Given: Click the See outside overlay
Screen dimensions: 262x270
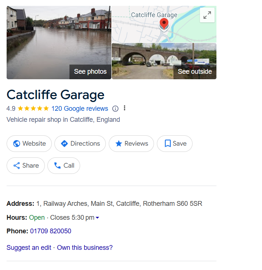Looking at the screenshot, I should click(195, 72).
